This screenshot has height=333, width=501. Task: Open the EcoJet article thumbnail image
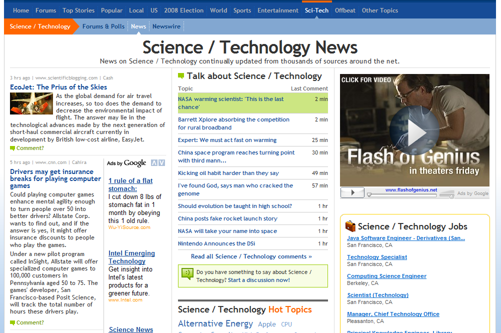coord(31,103)
